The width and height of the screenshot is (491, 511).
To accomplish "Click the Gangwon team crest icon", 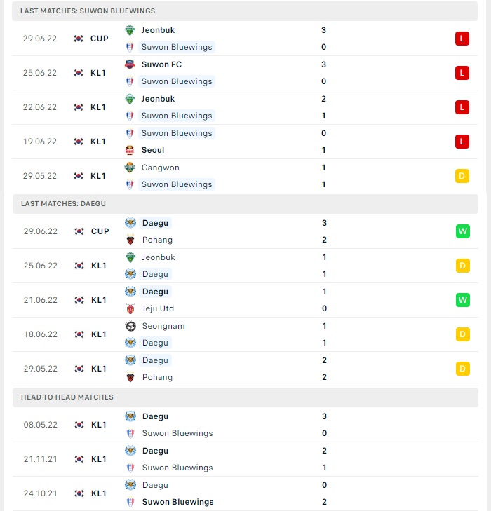I will coord(130,168).
